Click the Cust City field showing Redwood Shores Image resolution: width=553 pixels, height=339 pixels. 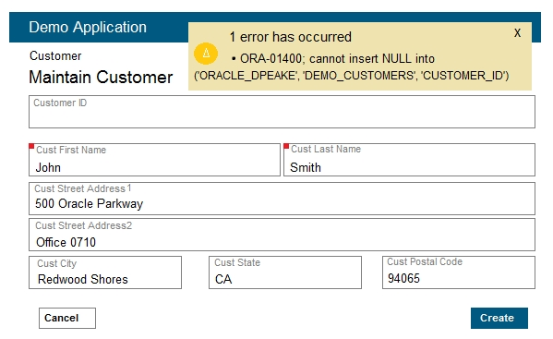pos(105,272)
